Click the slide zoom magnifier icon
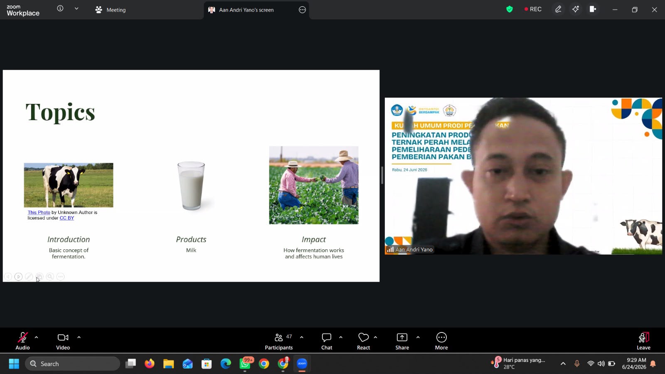Viewport: 665px width, 374px height. click(x=50, y=277)
